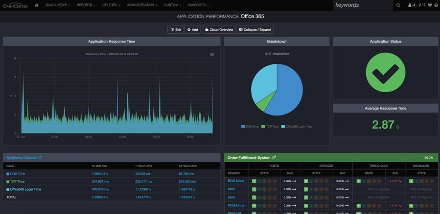Click the 2.87 s average response value

click(385, 125)
